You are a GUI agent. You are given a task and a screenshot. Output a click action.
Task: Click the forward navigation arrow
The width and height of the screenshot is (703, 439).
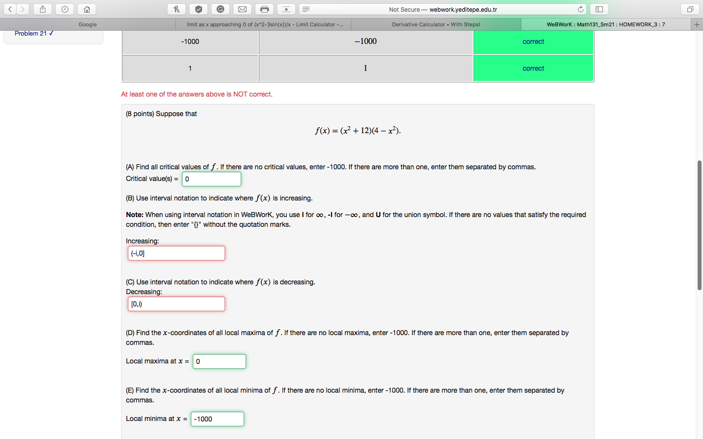coord(22,9)
